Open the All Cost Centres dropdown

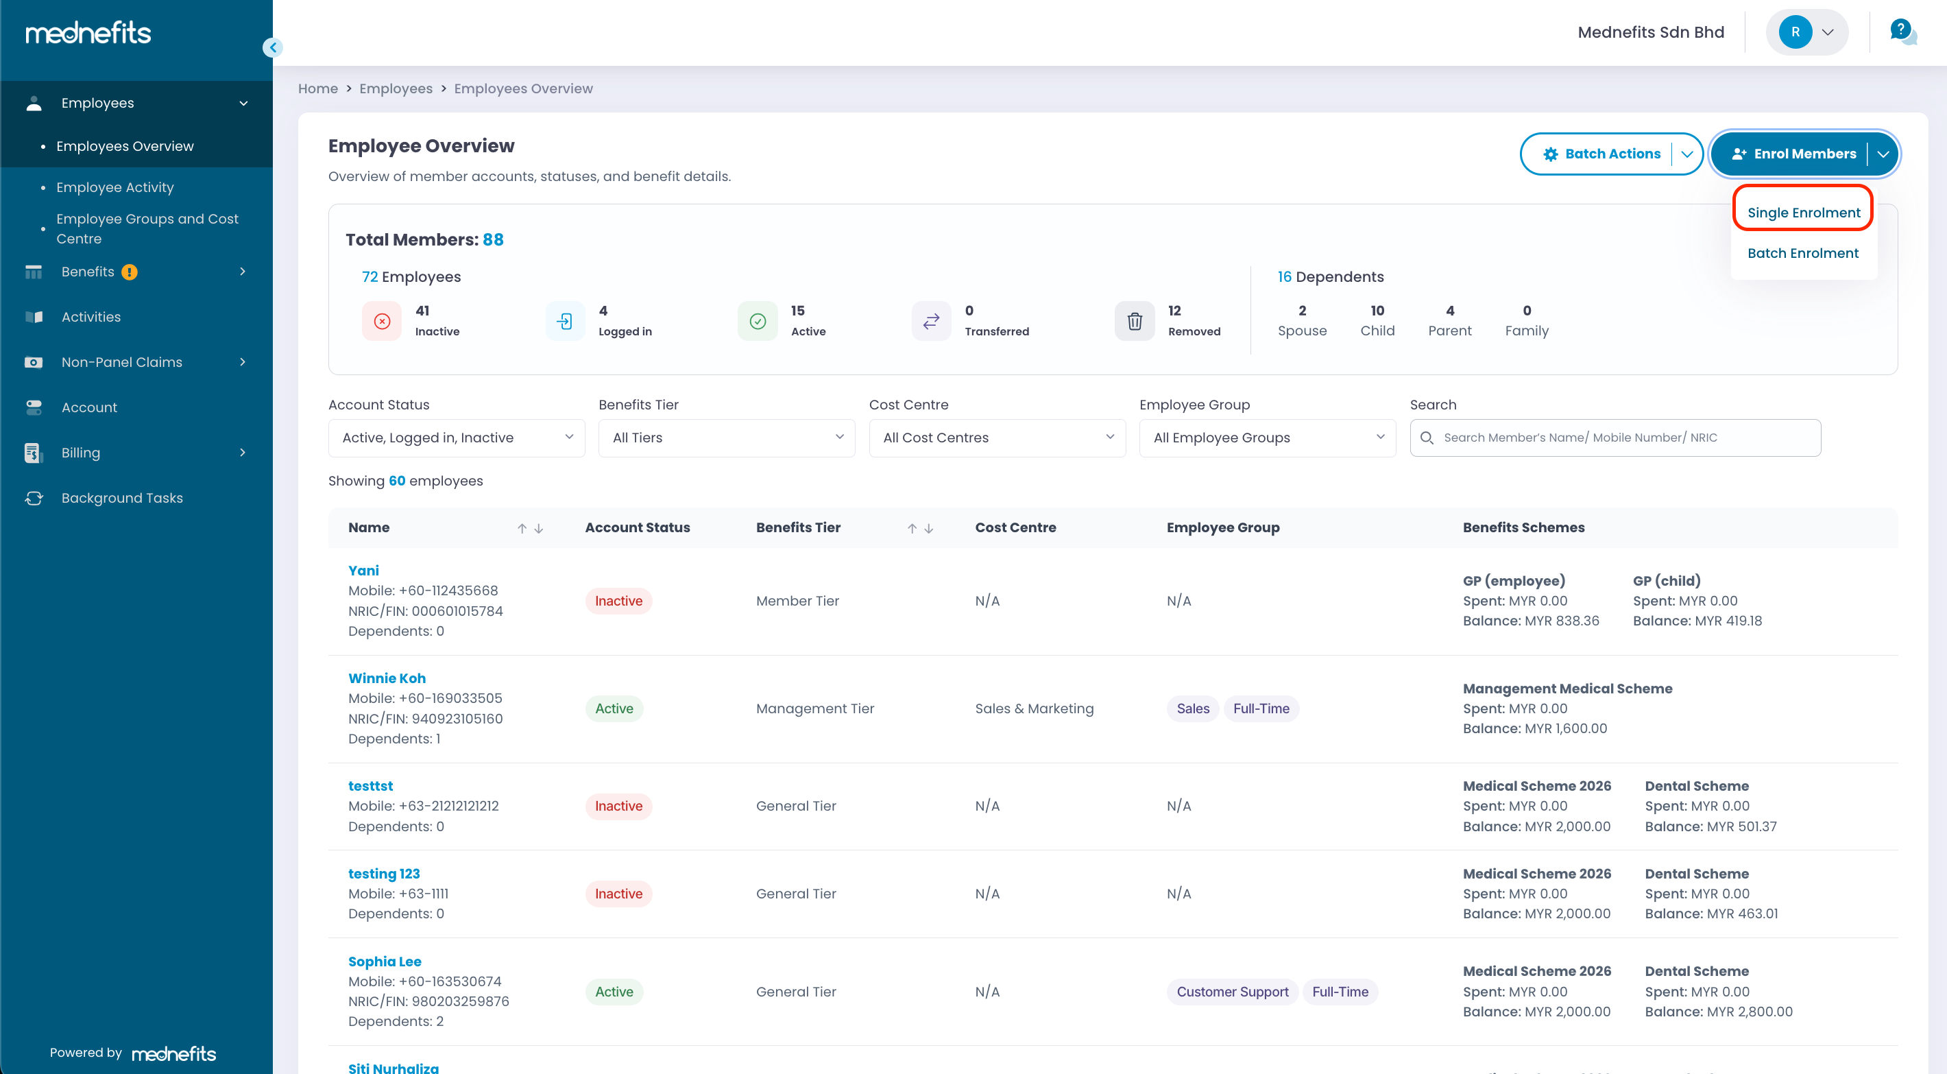coord(997,438)
